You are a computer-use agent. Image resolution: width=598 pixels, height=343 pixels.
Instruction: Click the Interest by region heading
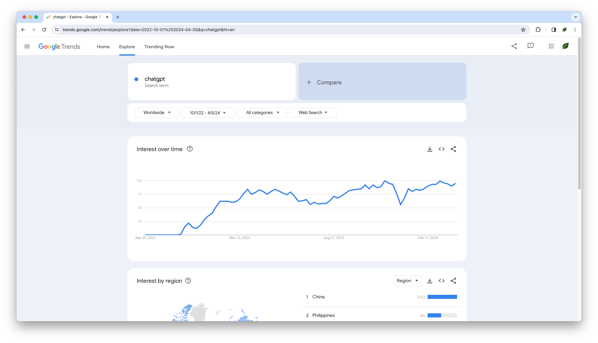159,281
